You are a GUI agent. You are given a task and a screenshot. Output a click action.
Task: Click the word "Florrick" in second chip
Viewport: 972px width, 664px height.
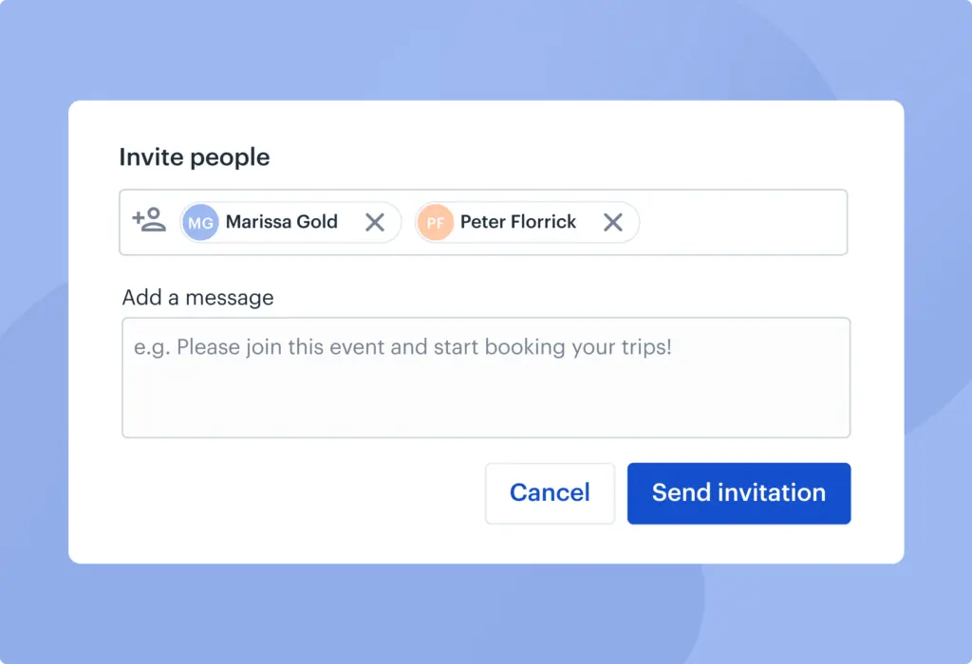click(x=544, y=222)
